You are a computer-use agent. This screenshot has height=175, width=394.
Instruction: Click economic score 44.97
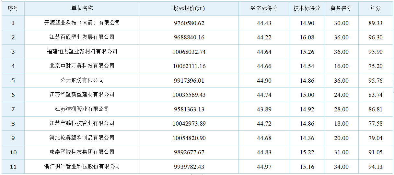tap(264, 167)
